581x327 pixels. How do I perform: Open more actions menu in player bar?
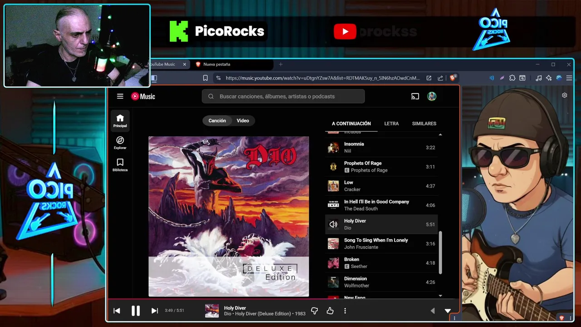click(345, 311)
